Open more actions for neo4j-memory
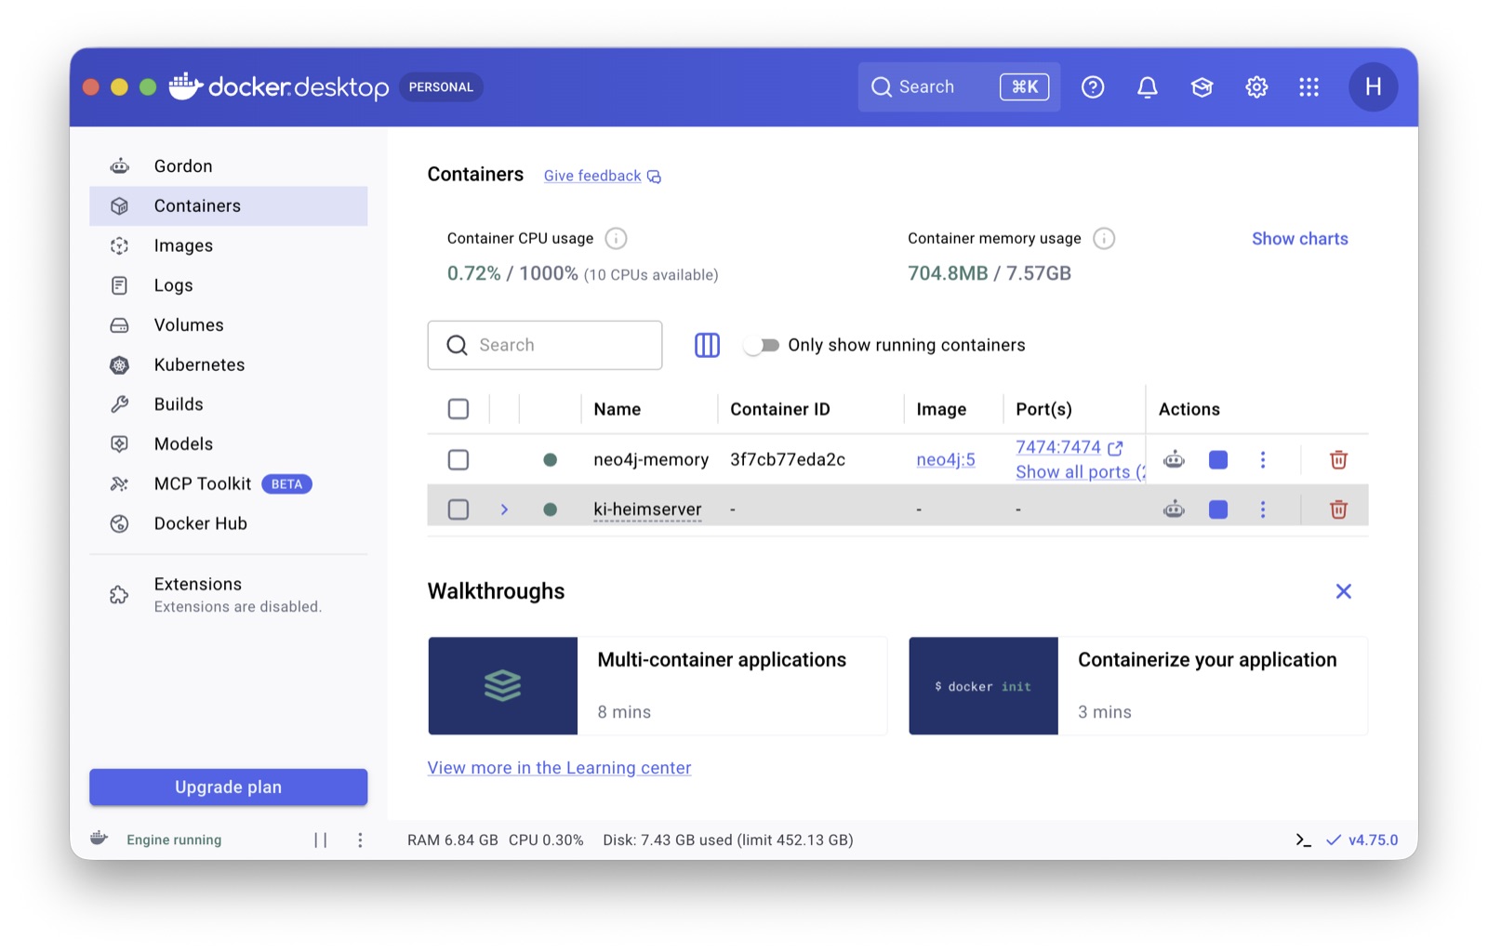The width and height of the screenshot is (1488, 952). click(1263, 459)
